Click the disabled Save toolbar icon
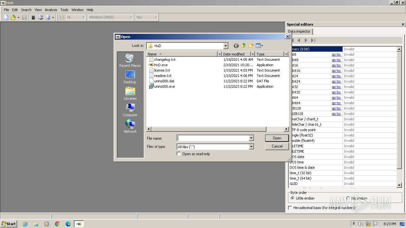Image resolution: width=406 pixels, height=228 pixels. pyautogui.click(x=24, y=17)
